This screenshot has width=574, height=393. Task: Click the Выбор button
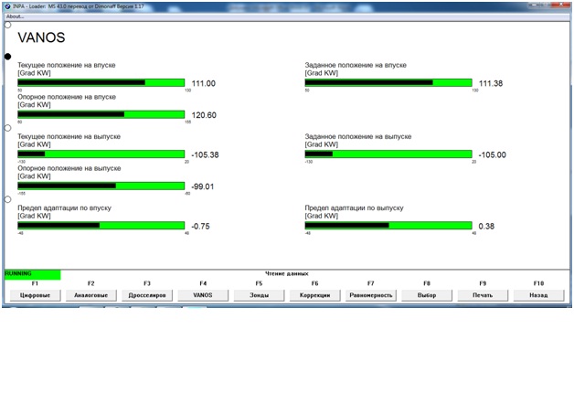pos(427,295)
